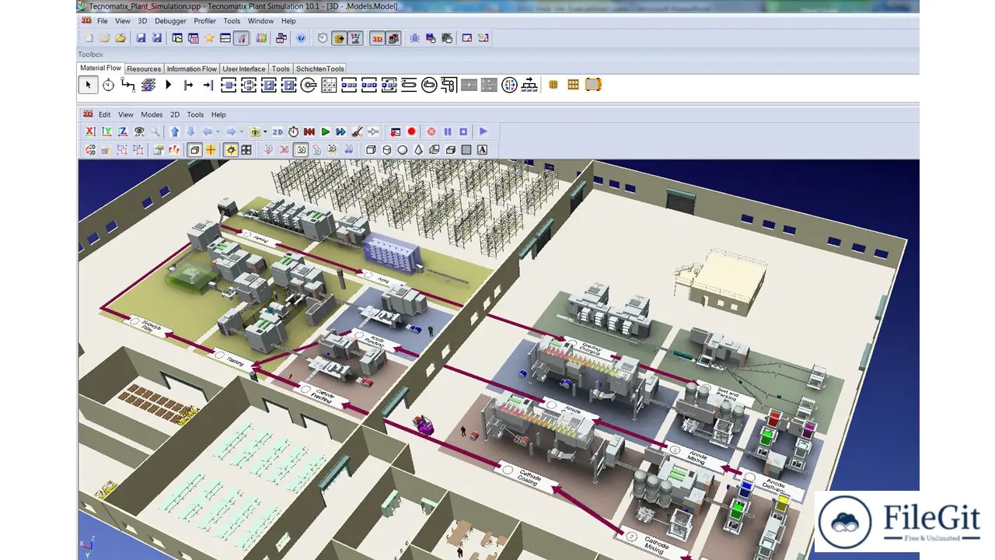Insert a cylinder primitive shape
This screenshot has height=560, width=995.
pyautogui.click(x=387, y=150)
